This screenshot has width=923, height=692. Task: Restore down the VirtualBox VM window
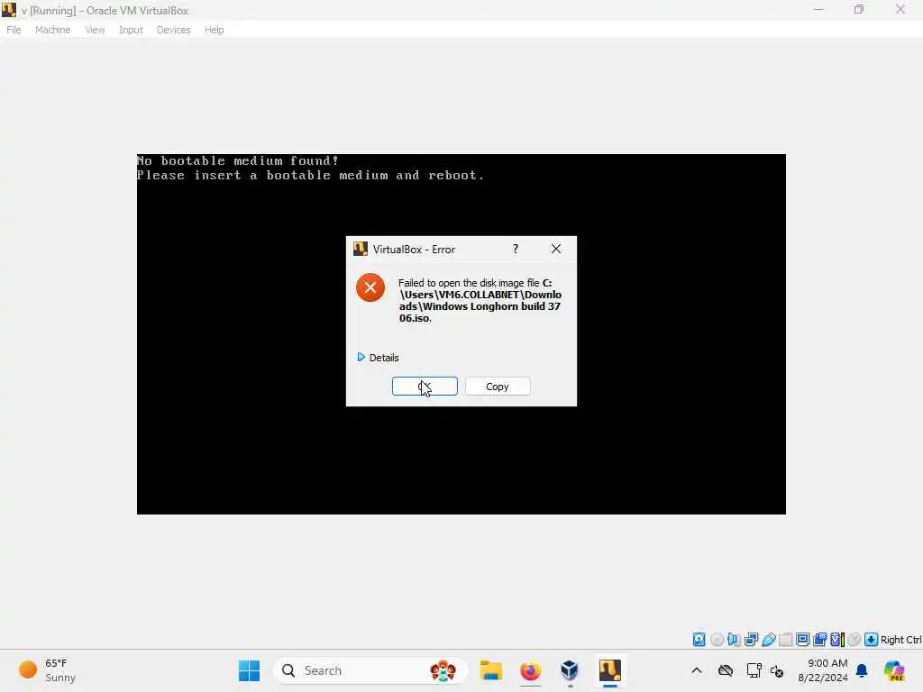click(x=859, y=10)
